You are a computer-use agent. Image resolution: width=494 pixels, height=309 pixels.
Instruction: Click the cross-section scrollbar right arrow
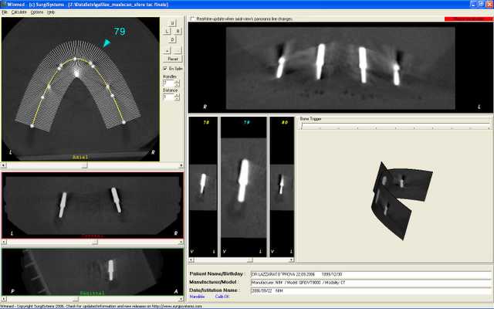tap(292, 260)
